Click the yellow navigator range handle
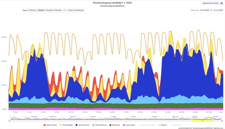 (x=202, y=121)
